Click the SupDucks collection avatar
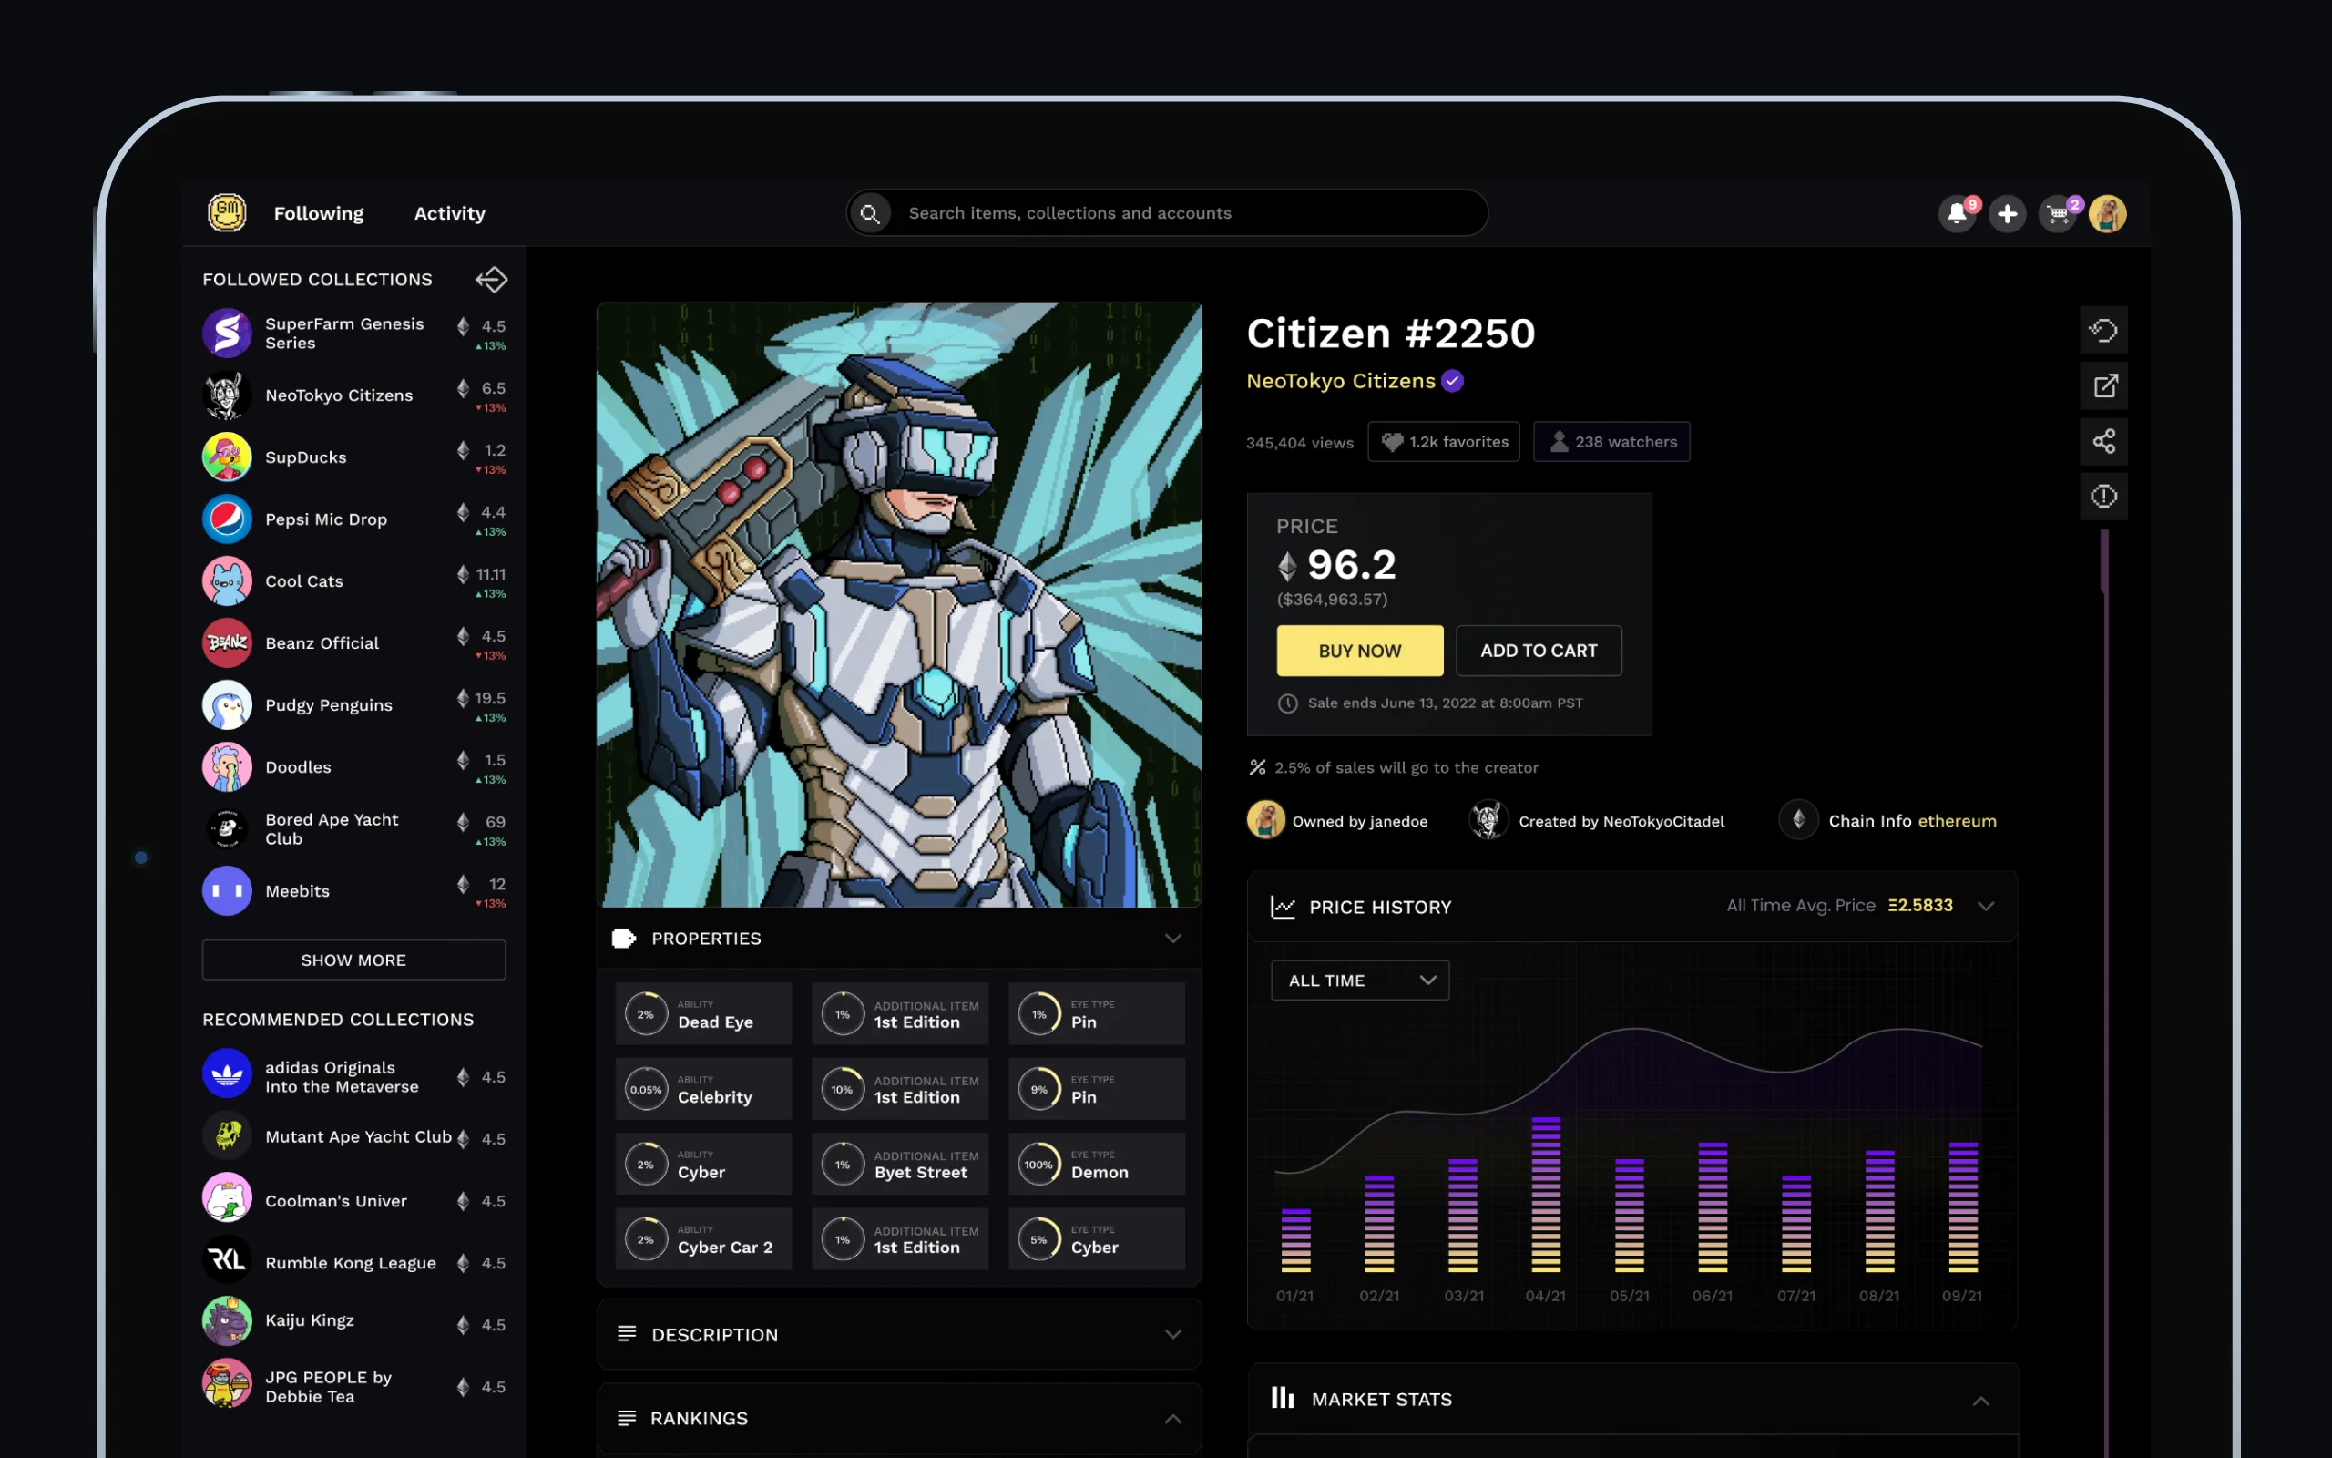 click(228, 457)
